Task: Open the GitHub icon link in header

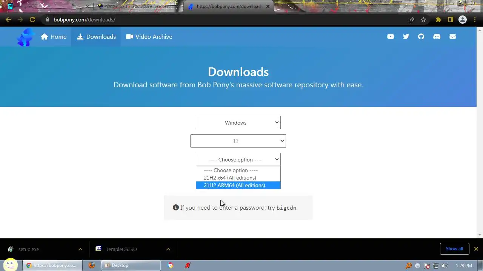Action: pos(421,37)
